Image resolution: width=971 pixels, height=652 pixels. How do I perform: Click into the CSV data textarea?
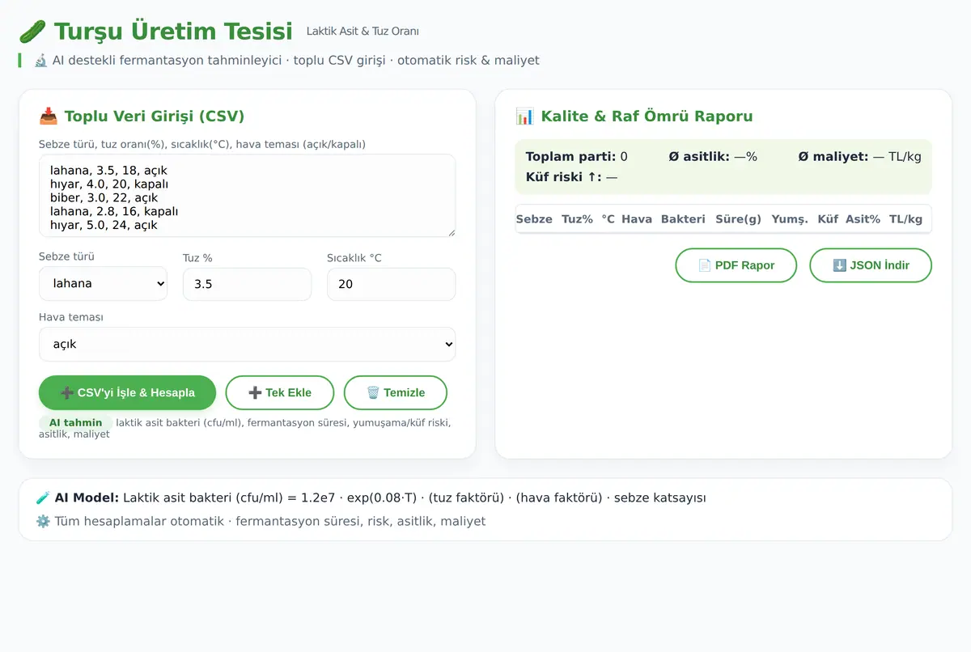click(247, 196)
